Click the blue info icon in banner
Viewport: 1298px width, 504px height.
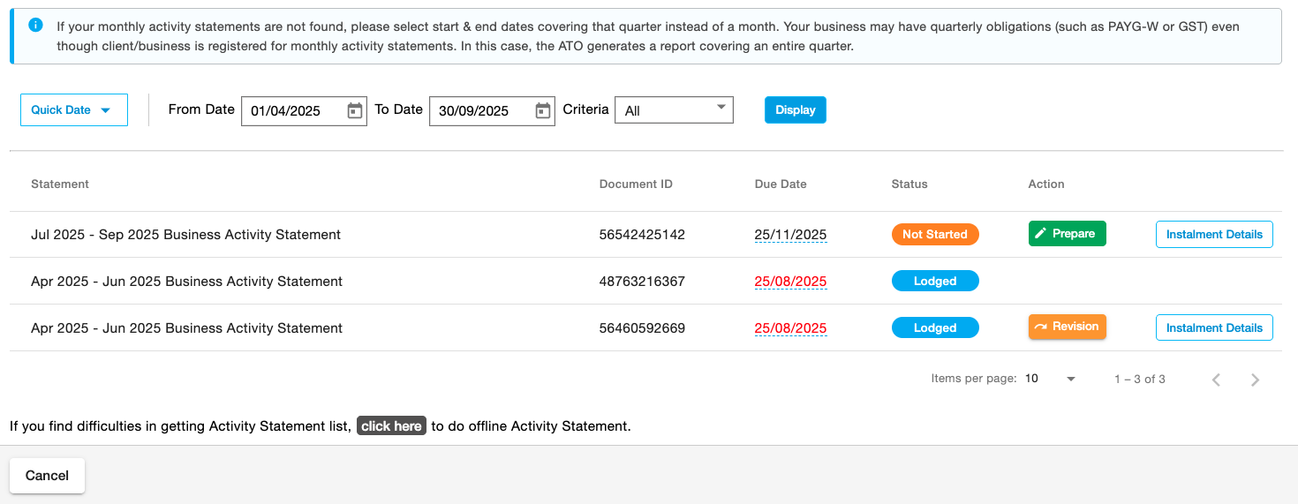click(x=35, y=26)
